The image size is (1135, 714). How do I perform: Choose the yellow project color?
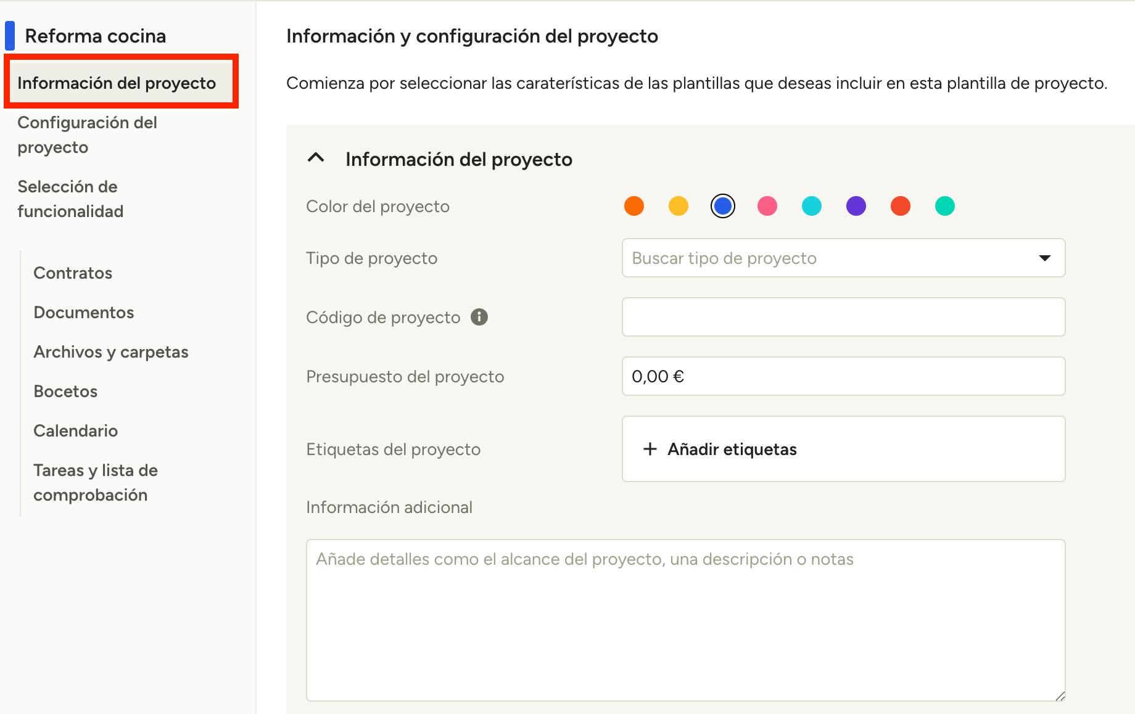[x=678, y=206]
